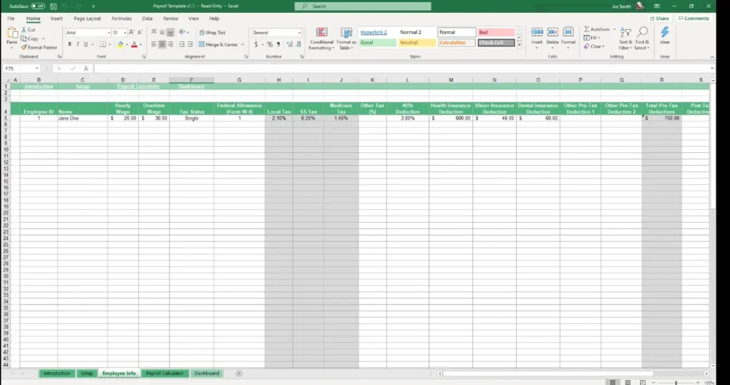
Task: Apply fill color with paint bucket icon
Action: tap(120, 45)
